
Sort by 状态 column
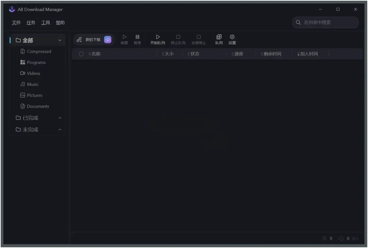click(x=193, y=54)
